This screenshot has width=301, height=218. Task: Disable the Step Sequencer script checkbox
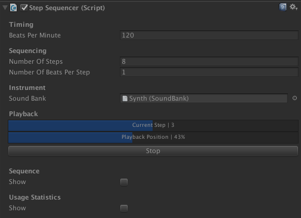click(24, 8)
